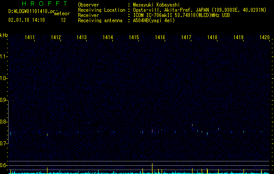Image resolution: width=274 pixels, height=174 pixels.
Task: Click the 1411 time axis label
Action: point(30,37)
